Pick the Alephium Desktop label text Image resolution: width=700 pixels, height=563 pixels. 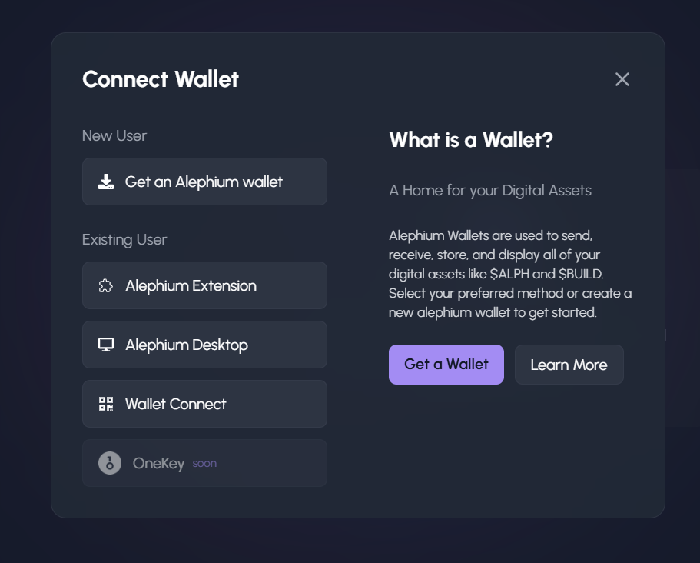click(x=186, y=345)
